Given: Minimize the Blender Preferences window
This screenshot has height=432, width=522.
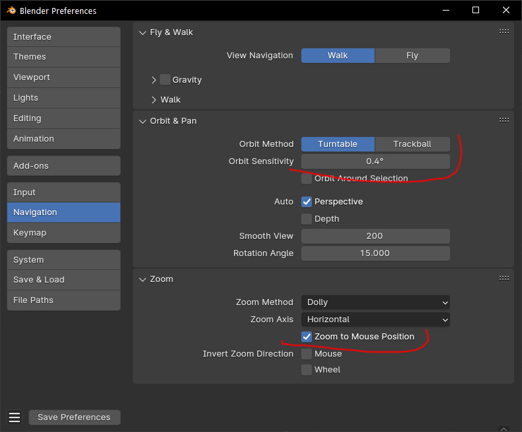Looking at the screenshot, I should [x=446, y=11].
